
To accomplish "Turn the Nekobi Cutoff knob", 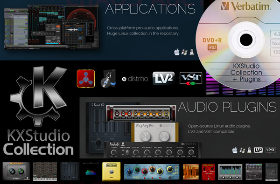I will 136,152.
